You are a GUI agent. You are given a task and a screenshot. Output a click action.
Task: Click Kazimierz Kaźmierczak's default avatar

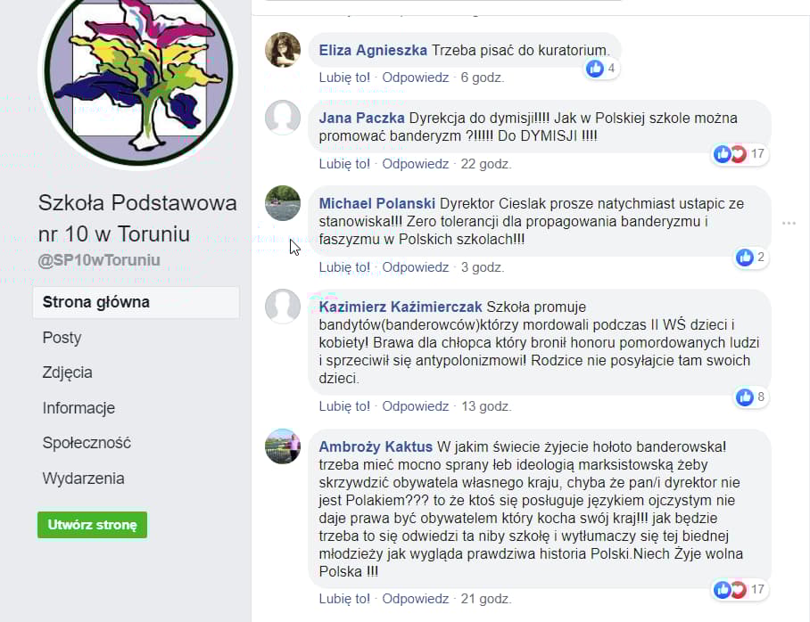[283, 306]
